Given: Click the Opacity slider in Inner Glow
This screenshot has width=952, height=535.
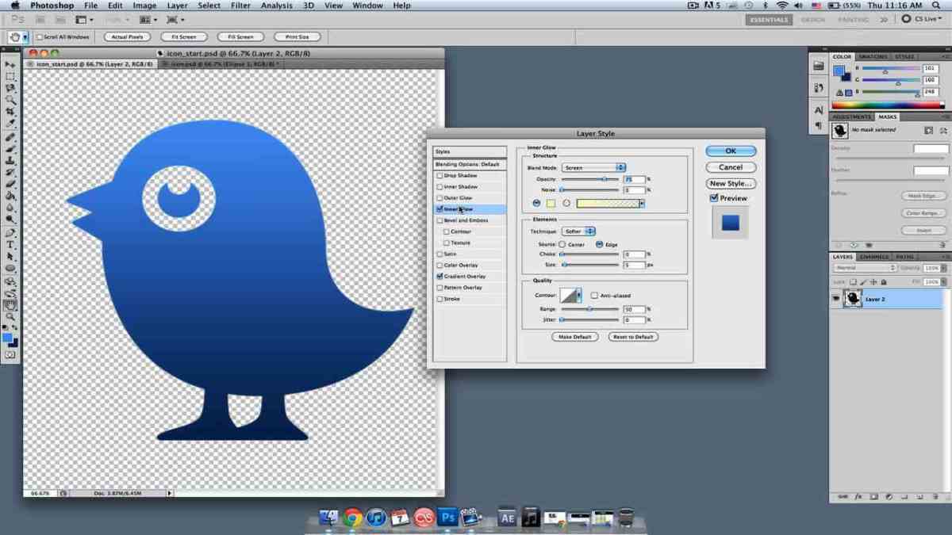Looking at the screenshot, I should coord(589,180).
